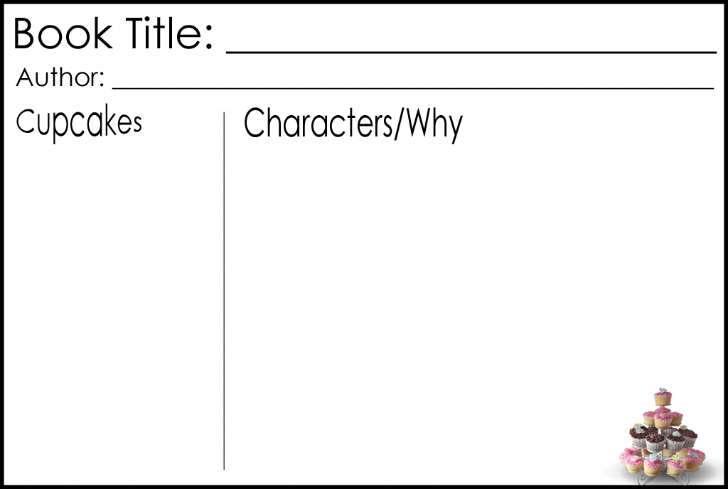Select bottom pink cupcake with yellow flower
This screenshot has width=728, height=489.
(x=675, y=466)
